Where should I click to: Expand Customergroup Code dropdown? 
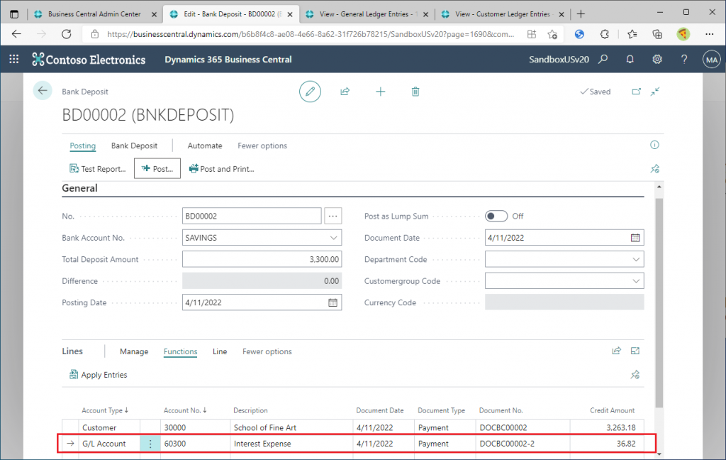pos(636,281)
